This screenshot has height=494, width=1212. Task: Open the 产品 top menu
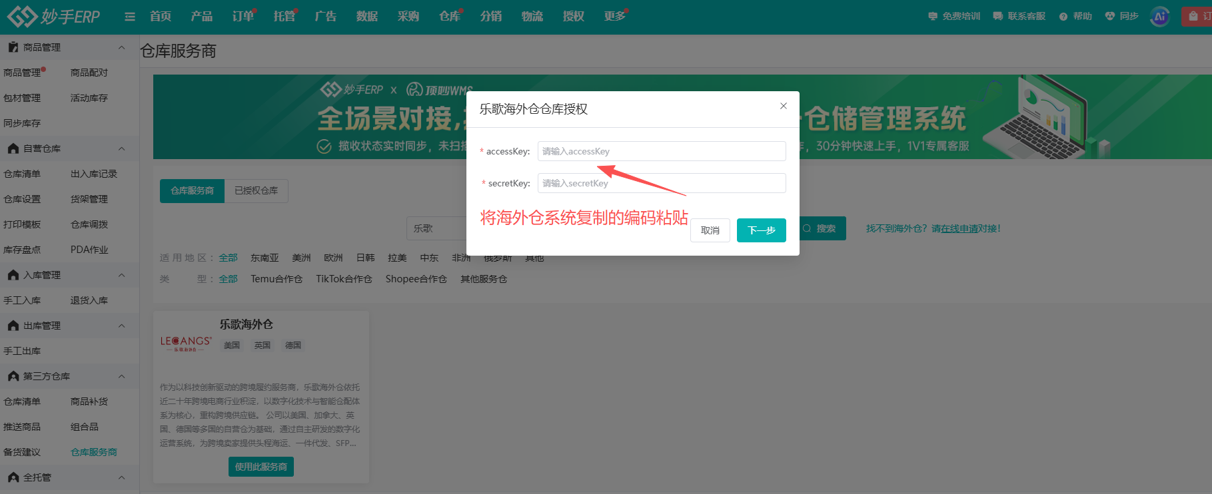coord(202,17)
